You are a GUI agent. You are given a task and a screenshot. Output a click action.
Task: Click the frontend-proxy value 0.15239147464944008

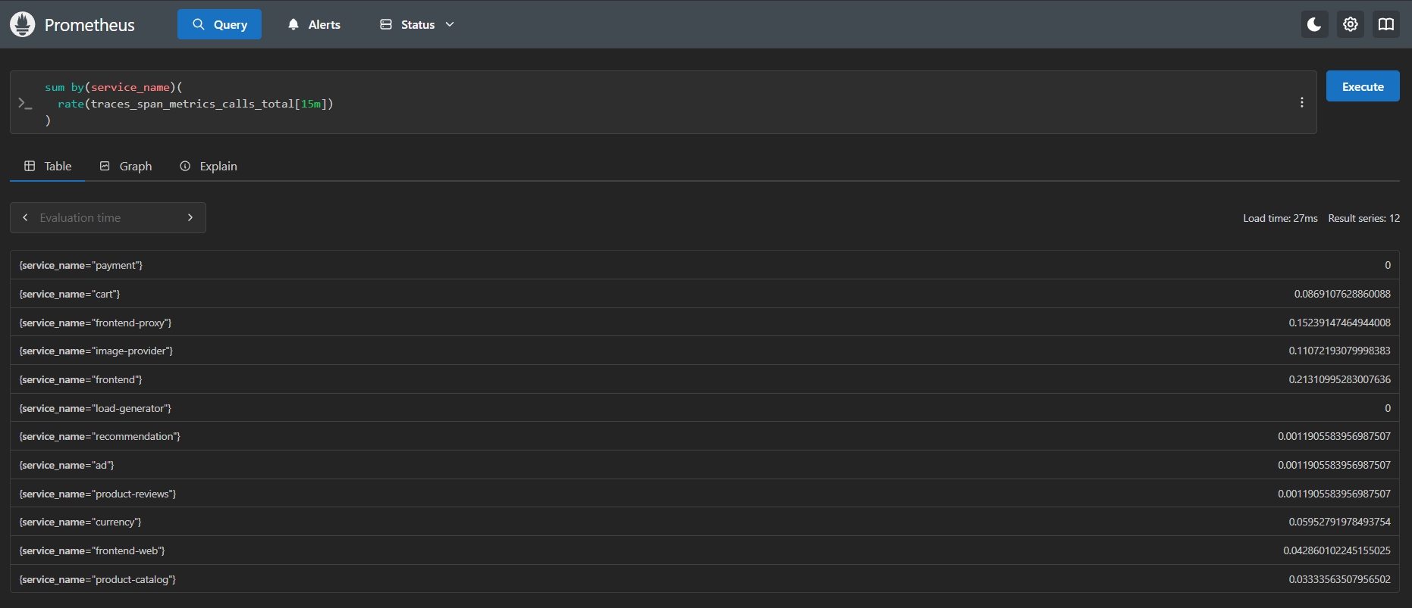[x=1340, y=323]
